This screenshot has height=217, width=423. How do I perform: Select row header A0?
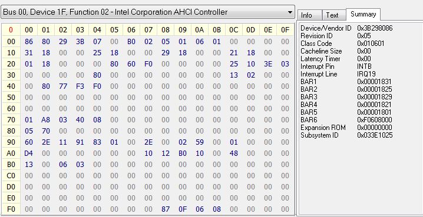point(11,153)
